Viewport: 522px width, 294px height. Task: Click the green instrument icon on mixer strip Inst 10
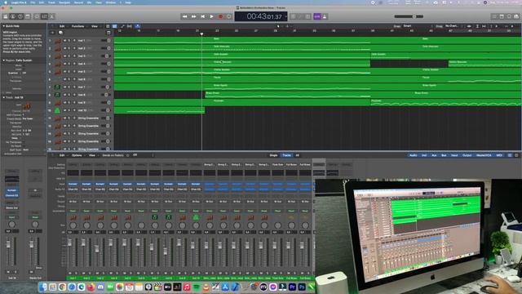[x=196, y=217]
